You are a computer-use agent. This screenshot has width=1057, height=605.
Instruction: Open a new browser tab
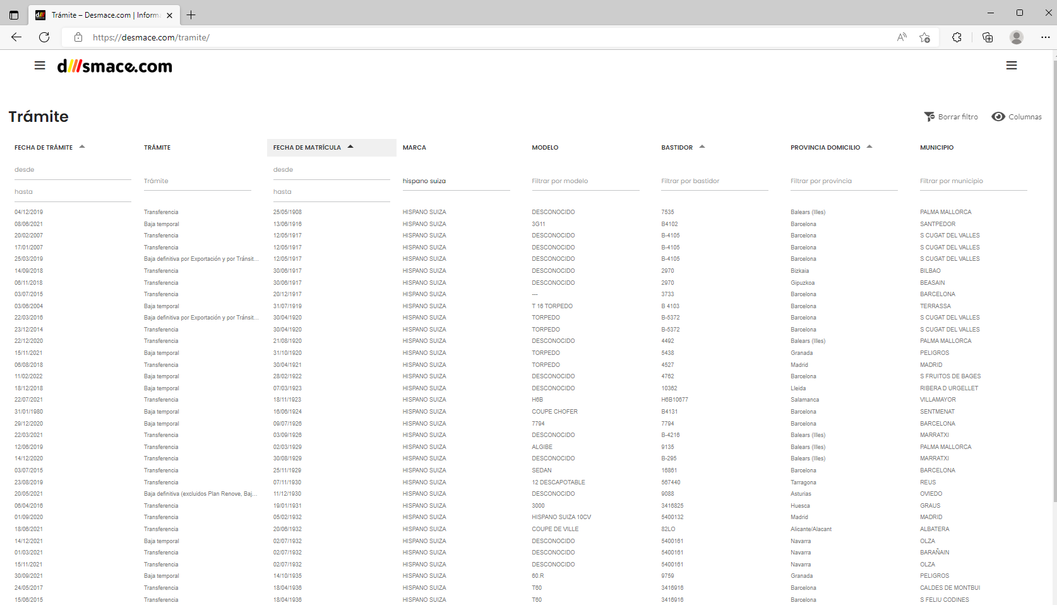[x=191, y=15]
